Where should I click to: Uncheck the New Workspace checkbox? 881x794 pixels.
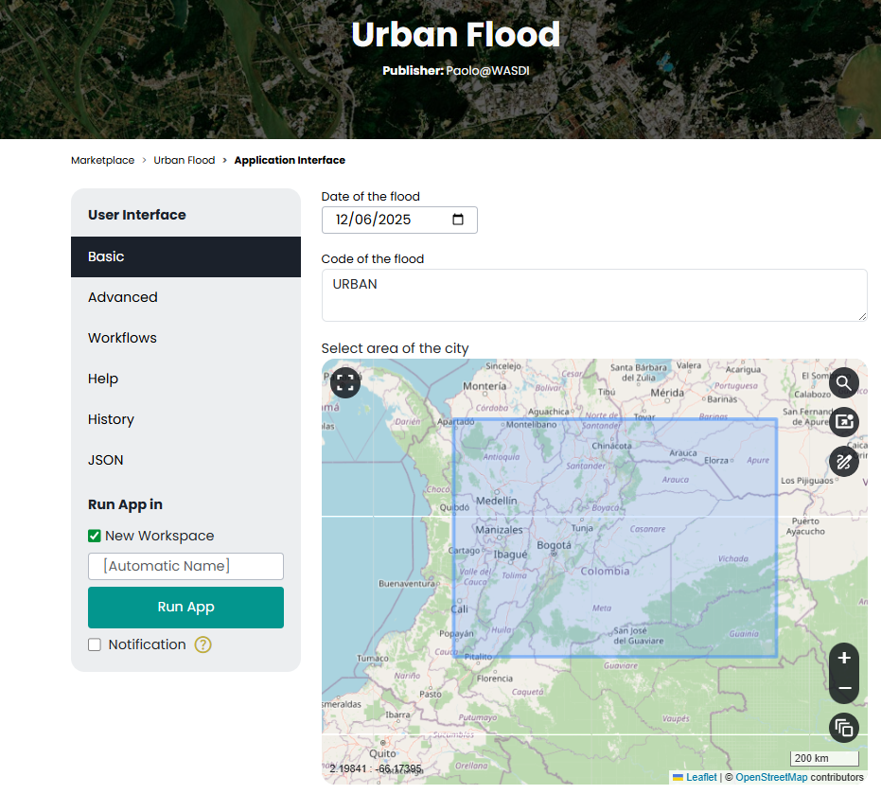click(95, 536)
